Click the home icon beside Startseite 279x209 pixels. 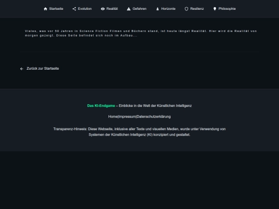45,9
